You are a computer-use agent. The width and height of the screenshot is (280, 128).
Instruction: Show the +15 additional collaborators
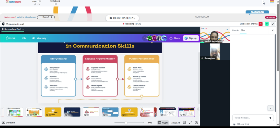[145, 38]
